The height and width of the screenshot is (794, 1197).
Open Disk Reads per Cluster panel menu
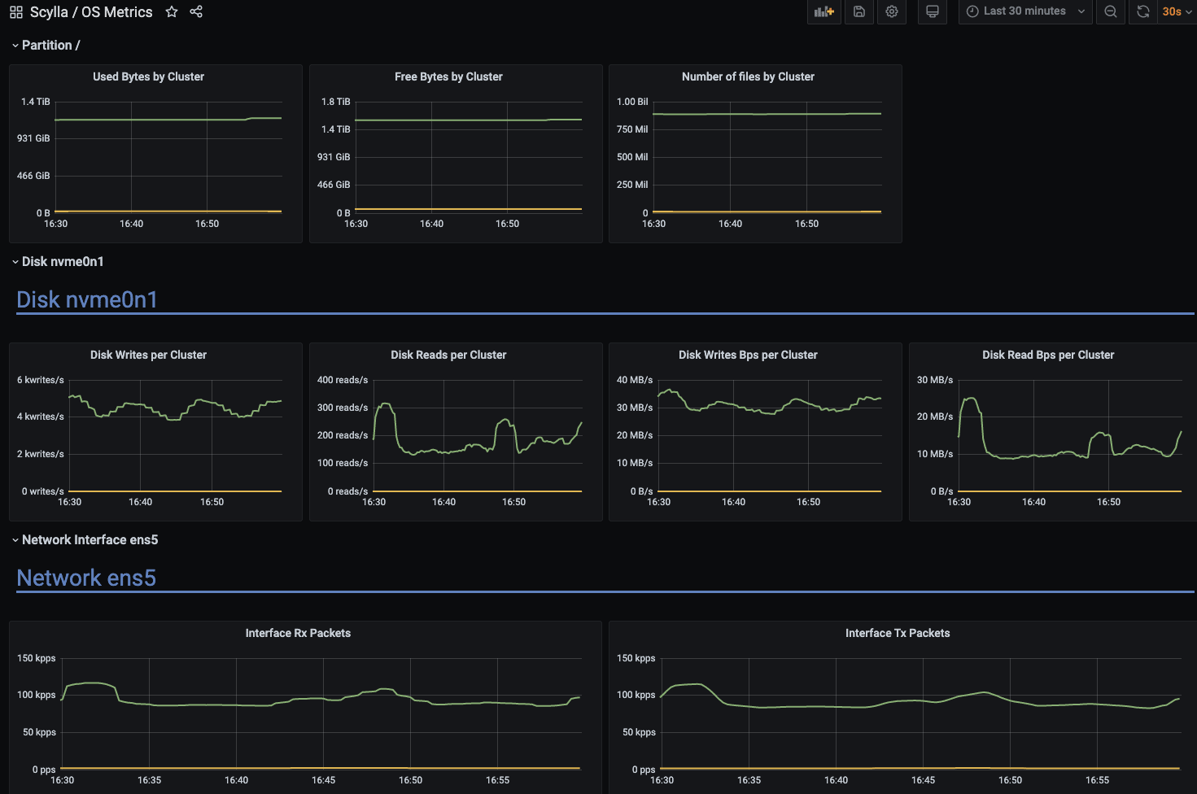pos(448,355)
